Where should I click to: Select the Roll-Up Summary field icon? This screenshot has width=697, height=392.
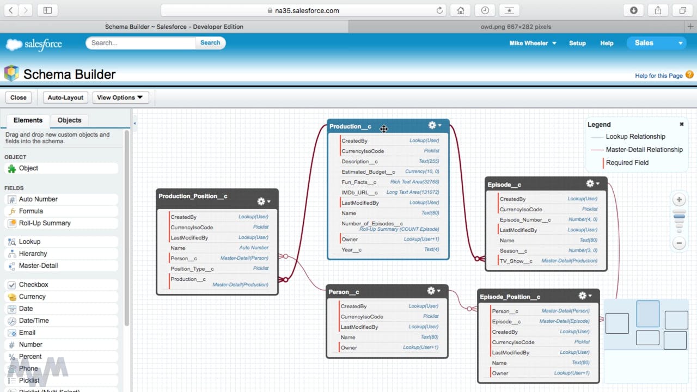pyautogui.click(x=11, y=223)
